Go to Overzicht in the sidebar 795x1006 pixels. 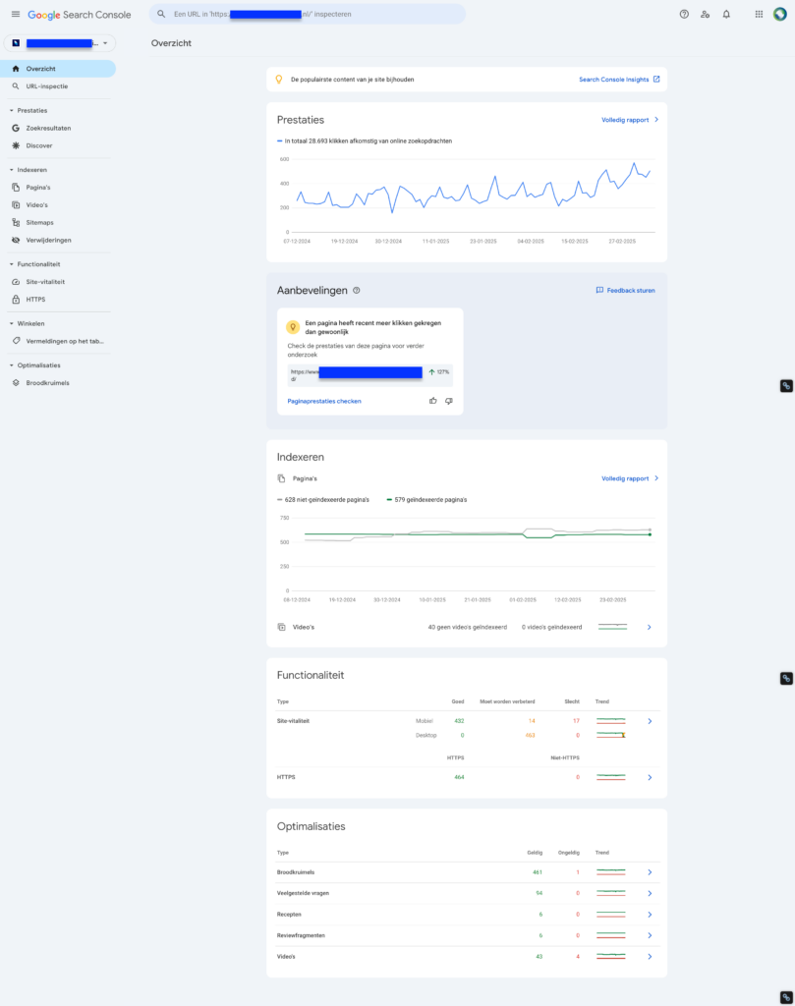point(58,69)
